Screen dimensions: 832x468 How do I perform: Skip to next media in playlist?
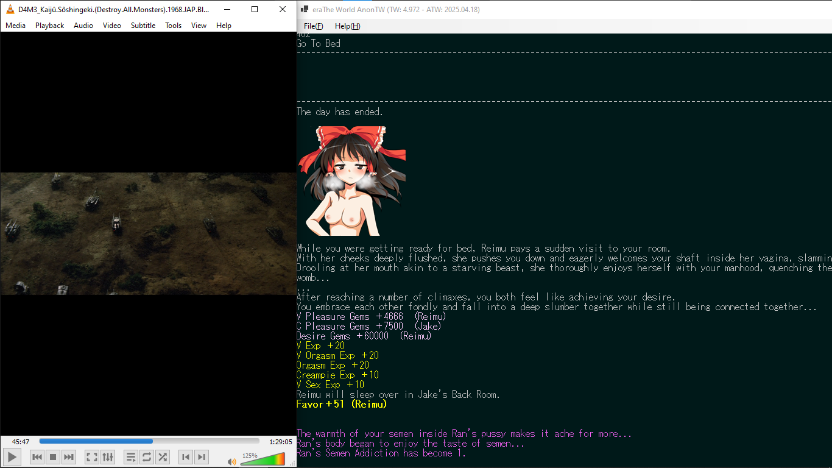tap(69, 457)
